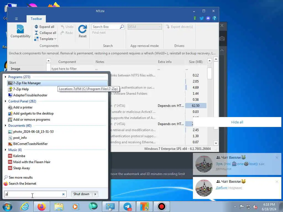
Task: Play Maid with the Flaxen Hair
Action: (x=29, y=162)
